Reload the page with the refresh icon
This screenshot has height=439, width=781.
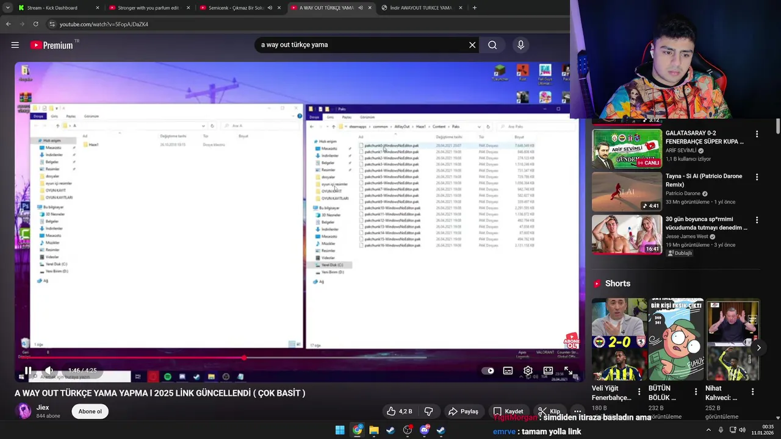[x=36, y=24]
